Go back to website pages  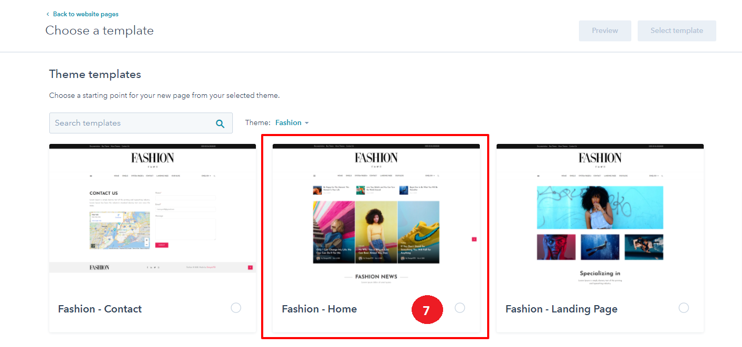[85, 14]
